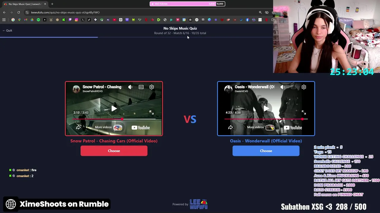Play the Oasis Wonderwall video

(266, 109)
